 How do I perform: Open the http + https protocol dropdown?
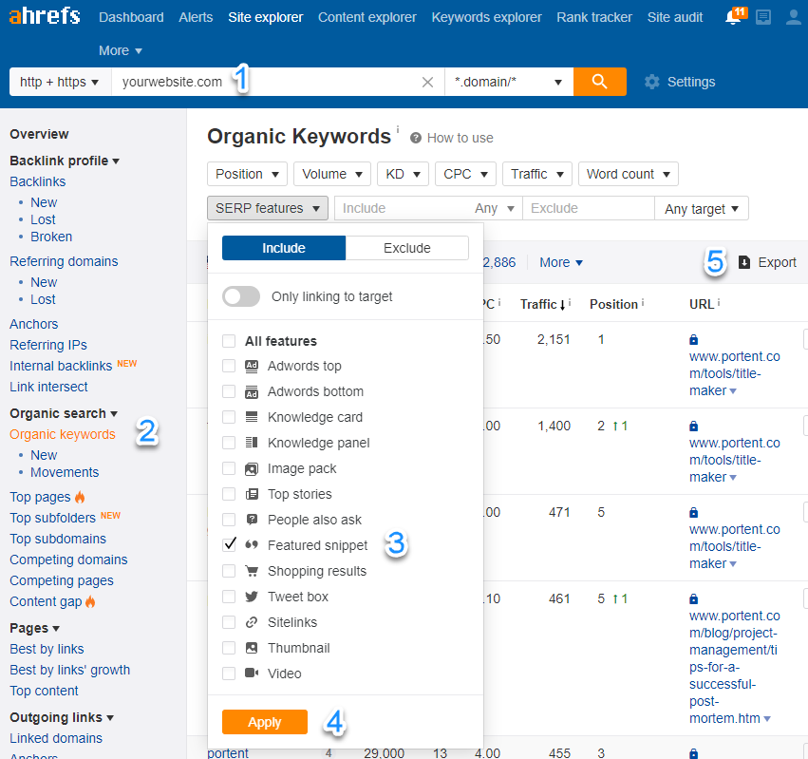pyautogui.click(x=60, y=82)
